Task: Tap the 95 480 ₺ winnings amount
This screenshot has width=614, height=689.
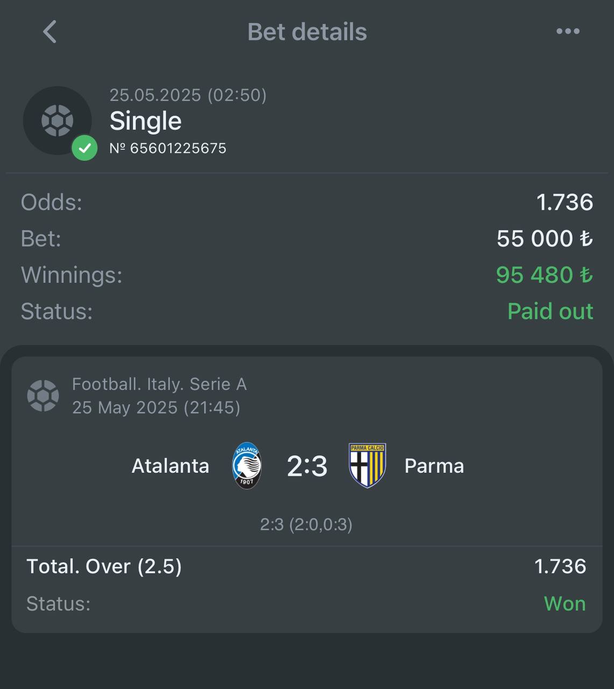Action: click(545, 275)
